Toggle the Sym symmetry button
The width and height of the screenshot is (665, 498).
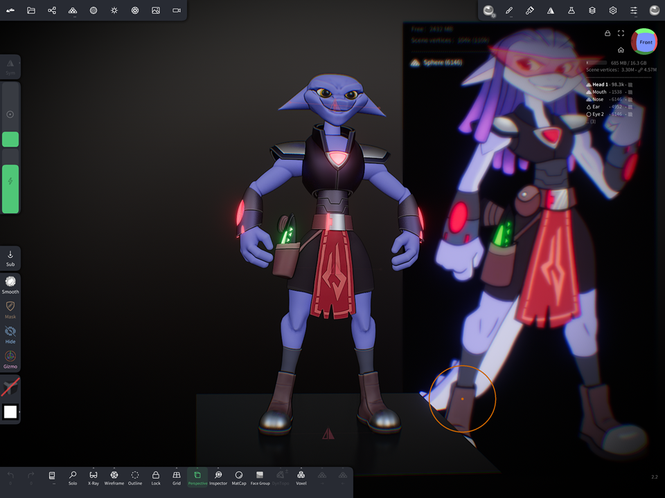pos(10,67)
